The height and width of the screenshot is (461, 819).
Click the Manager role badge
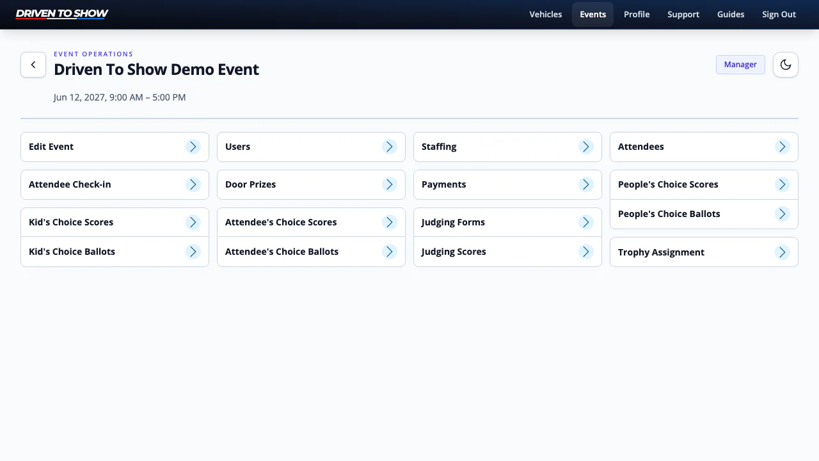tap(740, 65)
